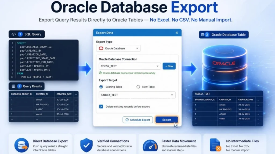Click the code brackets icon beside SQL Query

coord(13,34)
